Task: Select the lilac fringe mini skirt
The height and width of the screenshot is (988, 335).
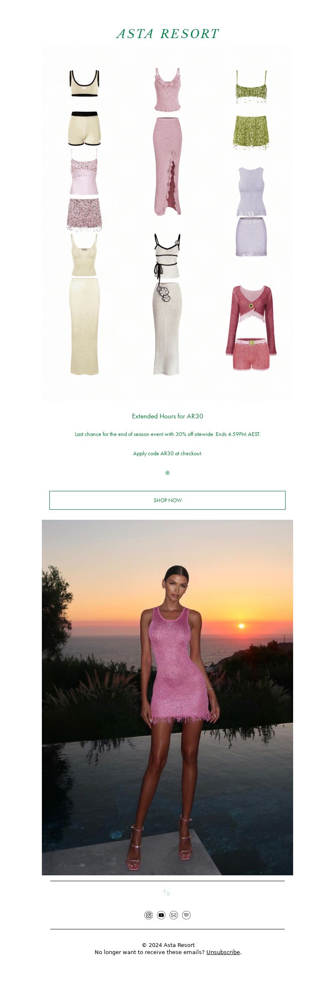Action: coord(251,237)
